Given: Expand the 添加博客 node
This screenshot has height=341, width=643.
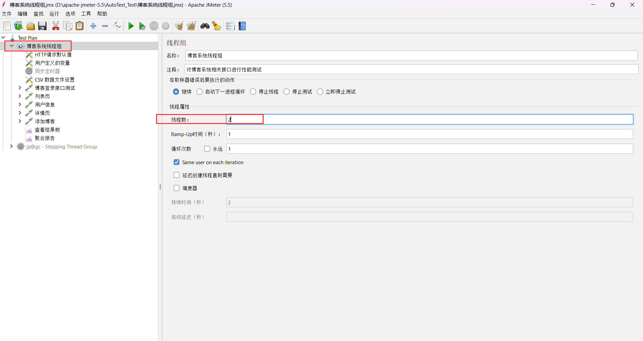Looking at the screenshot, I should 20,121.
